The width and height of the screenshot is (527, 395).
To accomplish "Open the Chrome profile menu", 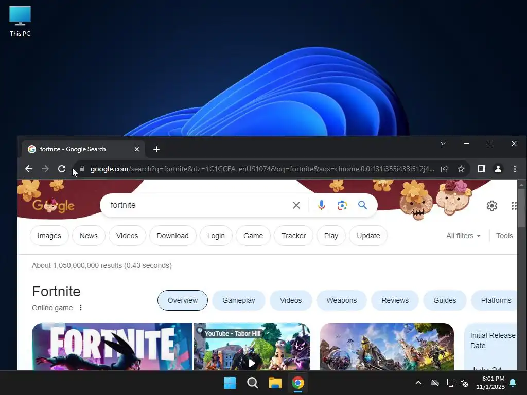I will [498, 169].
